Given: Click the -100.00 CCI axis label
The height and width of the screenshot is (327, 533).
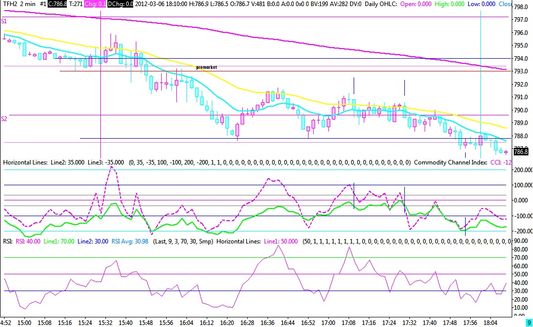Looking at the screenshot, I should (x=522, y=216).
